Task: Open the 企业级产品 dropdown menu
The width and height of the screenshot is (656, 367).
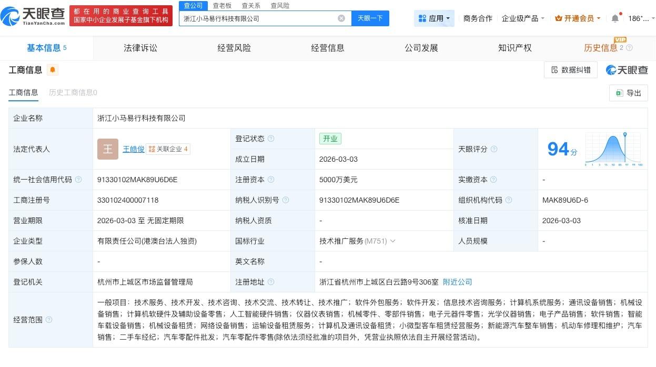Action: (x=522, y=18)
